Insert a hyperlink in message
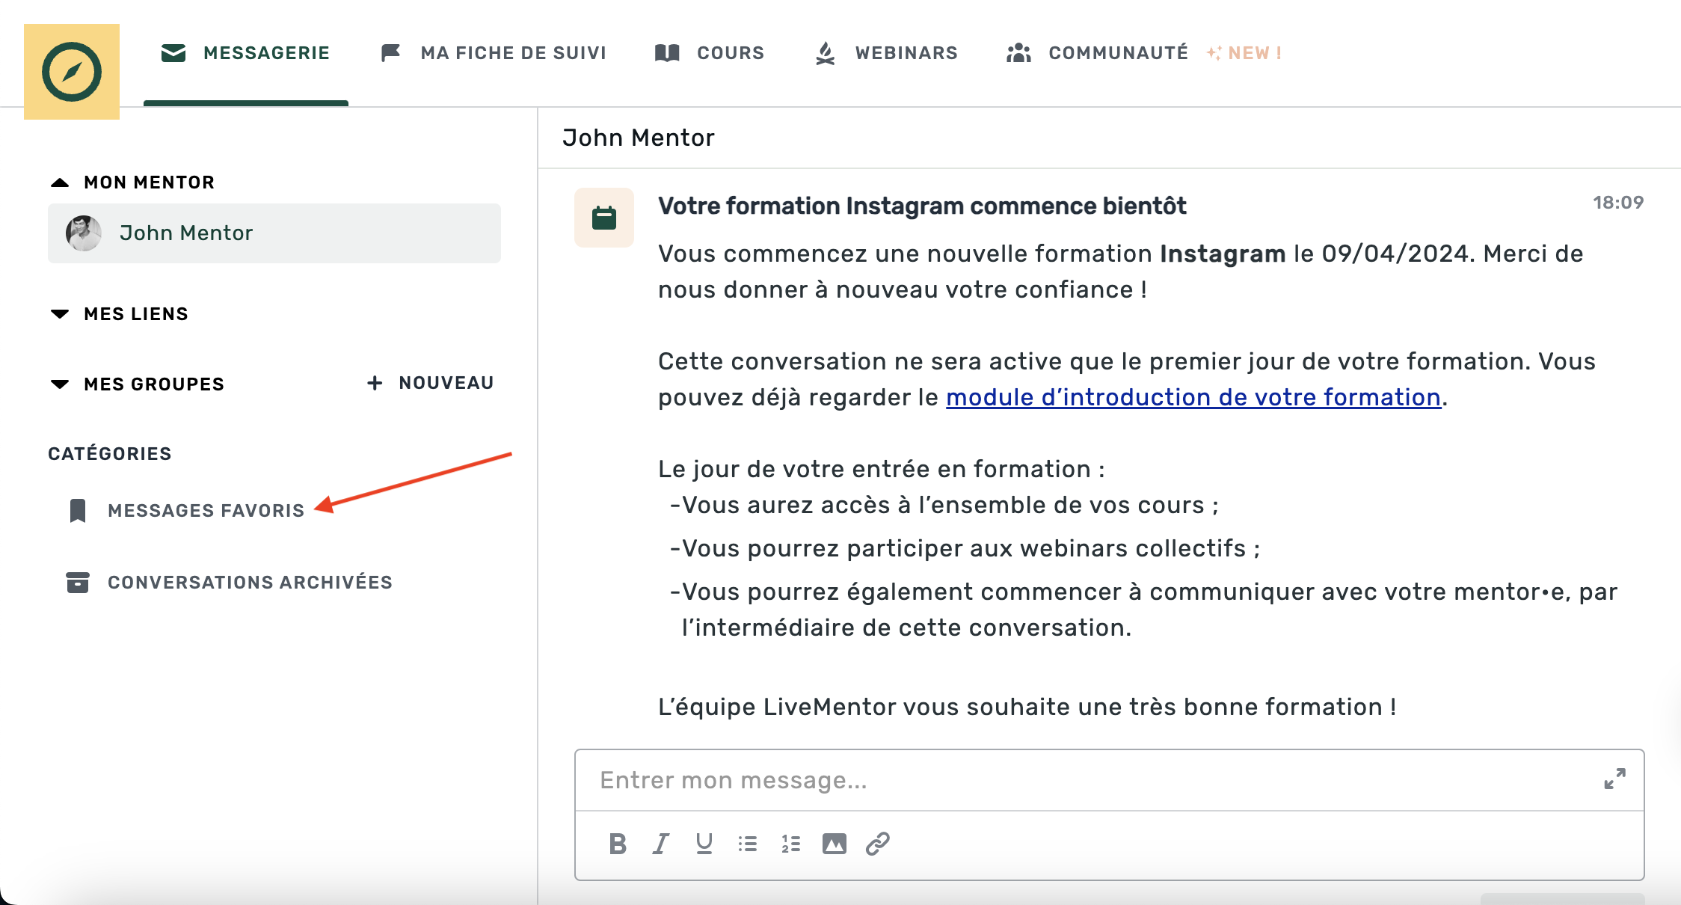The image size is (1681, 905). point(877,844)
